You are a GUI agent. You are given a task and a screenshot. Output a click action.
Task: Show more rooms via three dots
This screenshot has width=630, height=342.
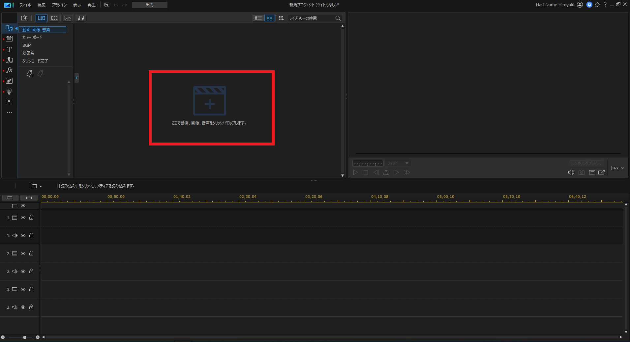point(9,113)
